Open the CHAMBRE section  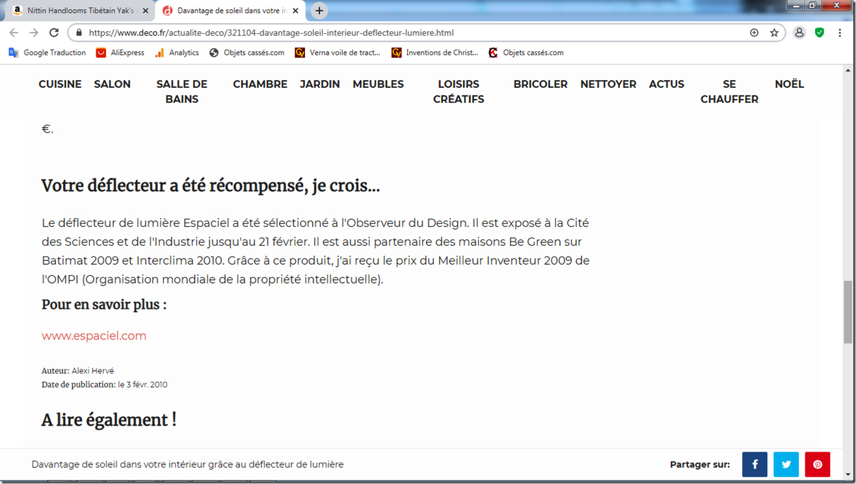tap(260, 84)
